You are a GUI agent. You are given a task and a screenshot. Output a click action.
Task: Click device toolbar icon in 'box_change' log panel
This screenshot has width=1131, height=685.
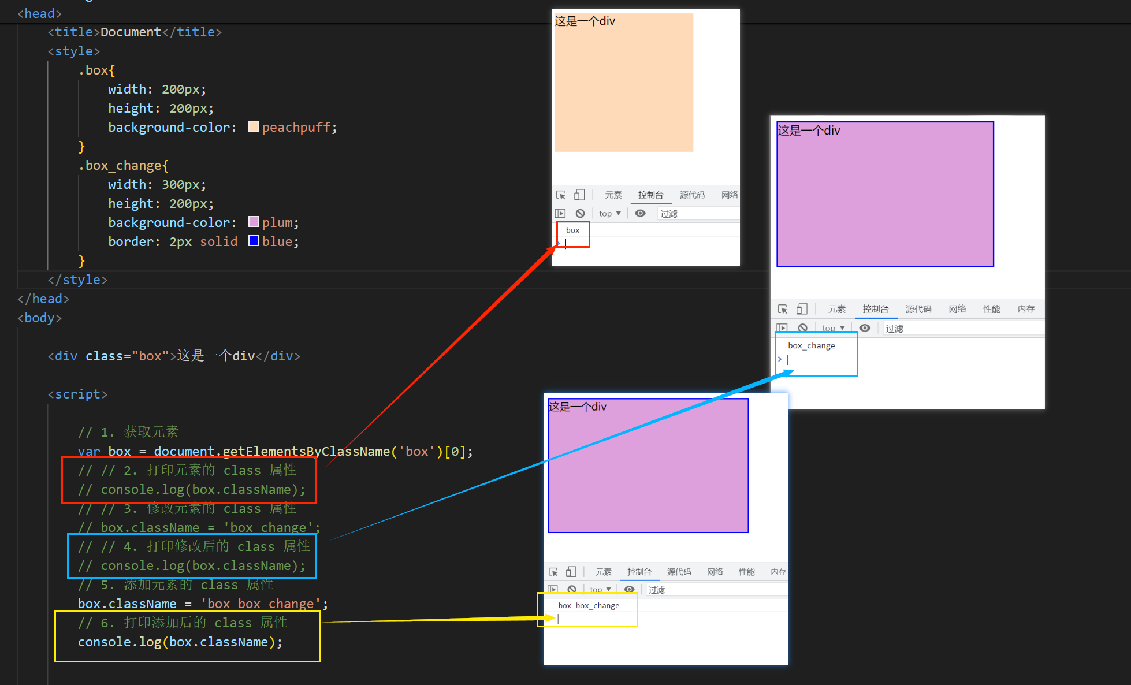point(802,309)
